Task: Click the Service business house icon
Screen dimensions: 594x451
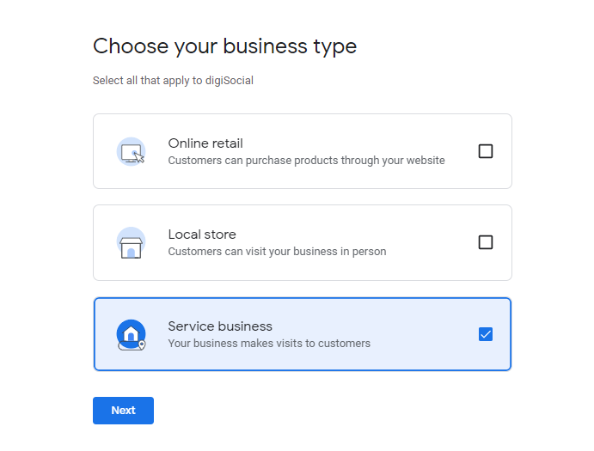Action: tap(131, 334)
